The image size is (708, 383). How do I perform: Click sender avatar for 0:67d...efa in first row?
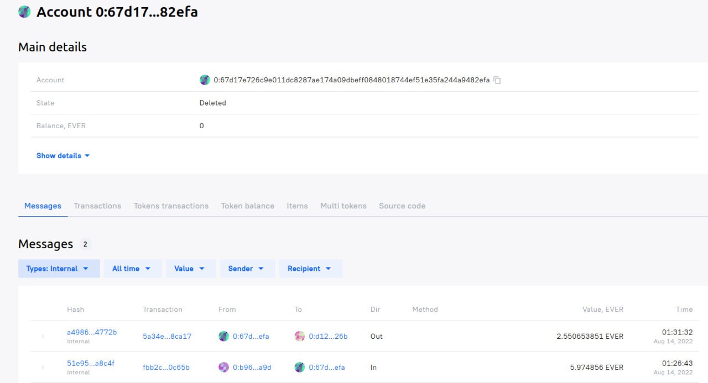223,336
